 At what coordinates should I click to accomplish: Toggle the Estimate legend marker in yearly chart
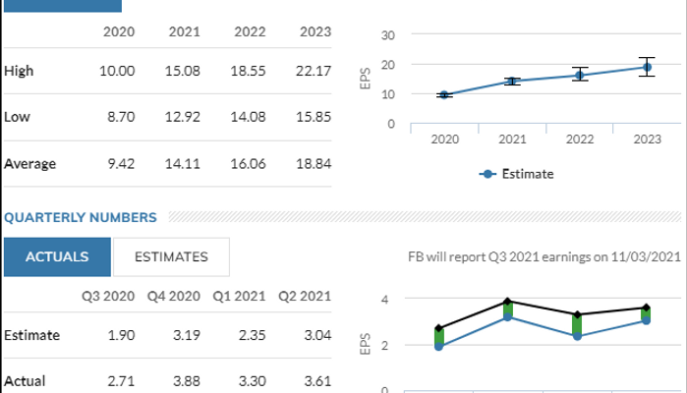pyautogui.click(x=487, y=174)
